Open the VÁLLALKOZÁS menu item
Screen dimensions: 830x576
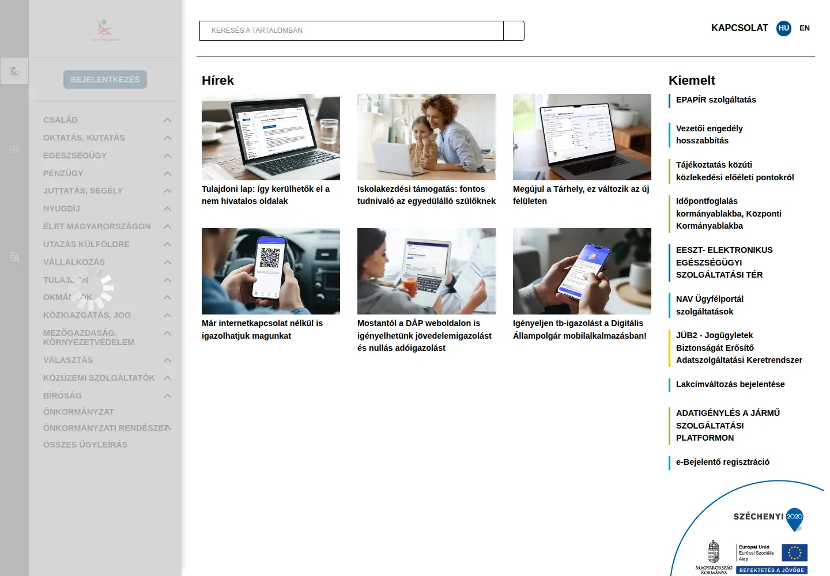[74, 262]
